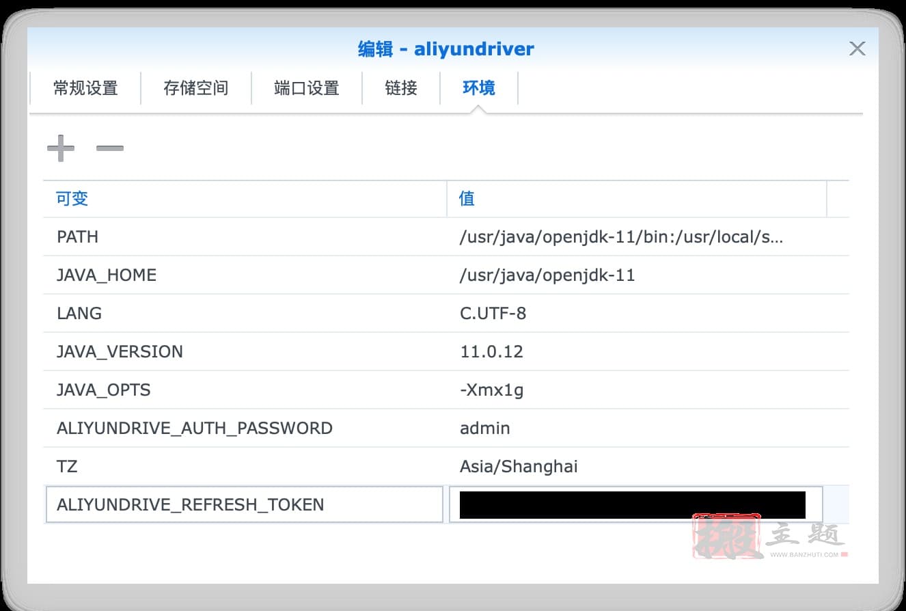Click the Asia/Shanghai value cell

click(x=519, y=467)
